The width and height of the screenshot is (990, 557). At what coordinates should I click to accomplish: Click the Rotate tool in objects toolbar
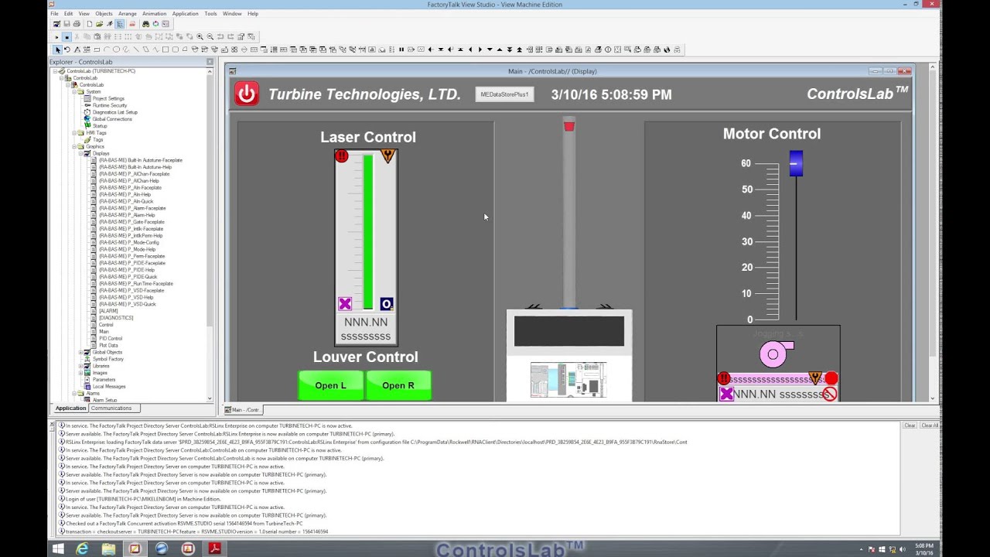point(67,50)
